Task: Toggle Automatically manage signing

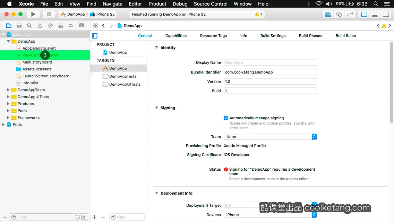Action: click(226, 118)
